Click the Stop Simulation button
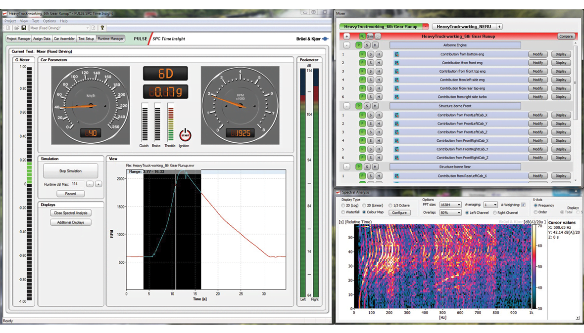 click(70, 171)
